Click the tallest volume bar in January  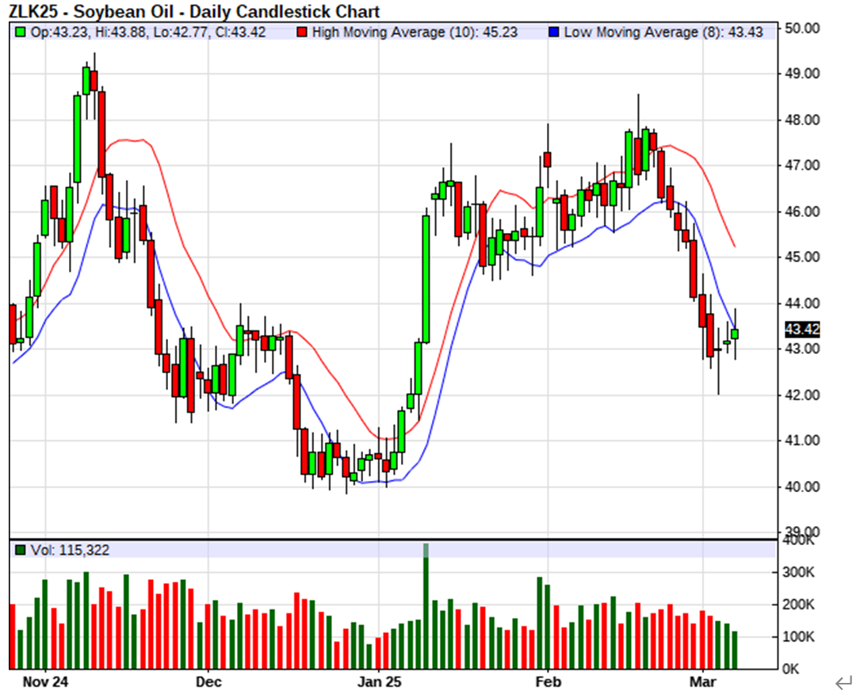point(426,610)
